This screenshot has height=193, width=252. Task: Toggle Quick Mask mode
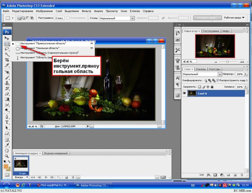pyautogui.click(x=7, y=175)
